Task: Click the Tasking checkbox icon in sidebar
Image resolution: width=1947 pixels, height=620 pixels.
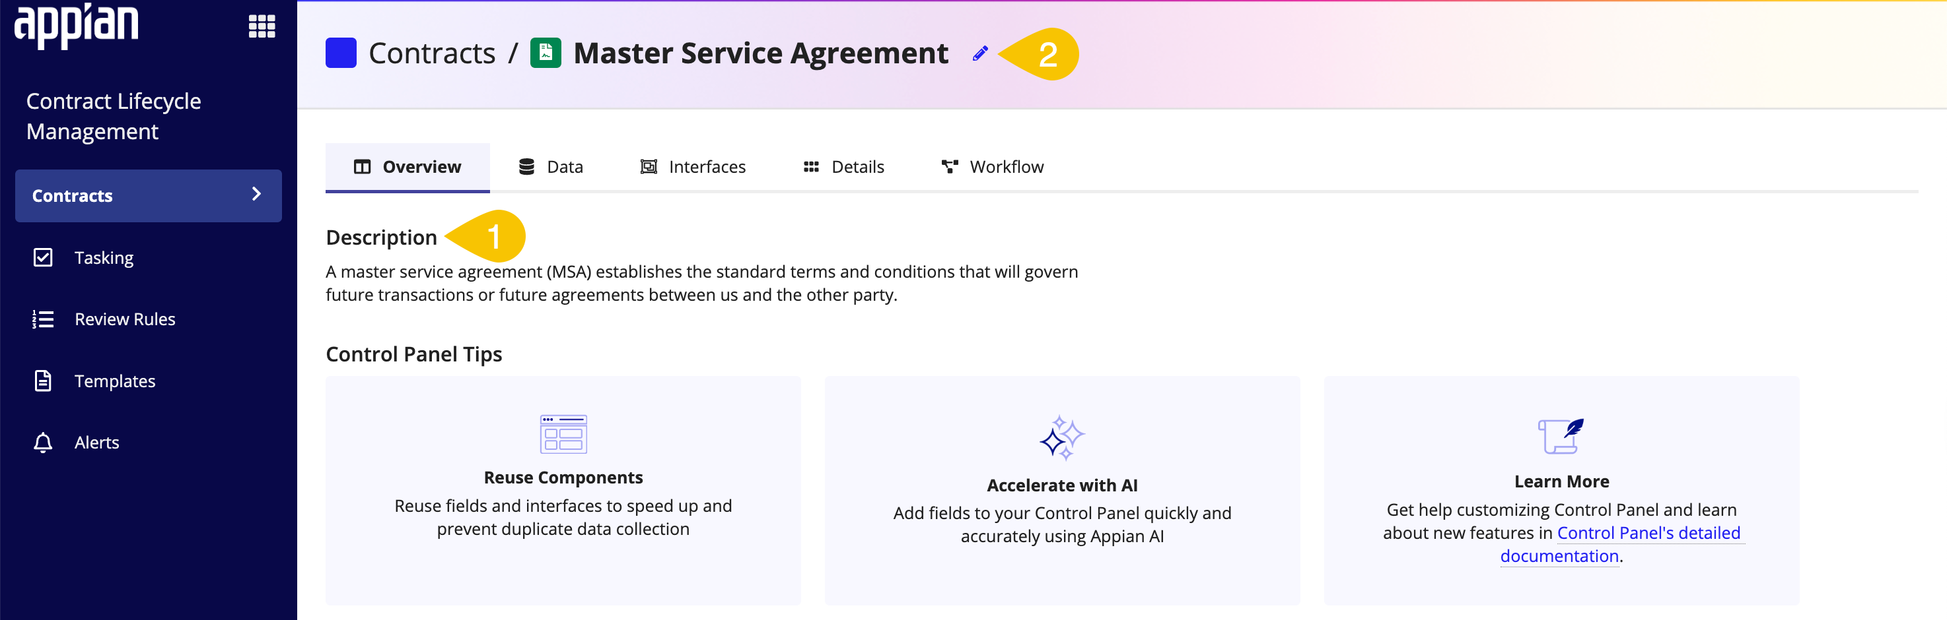Action: tap(43, 257)
